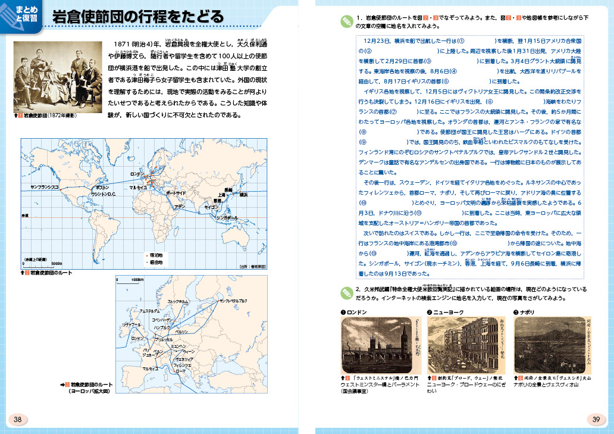Click the pencil icon beside question 1
The image size is (614, 434).
[x=346, y=21]
